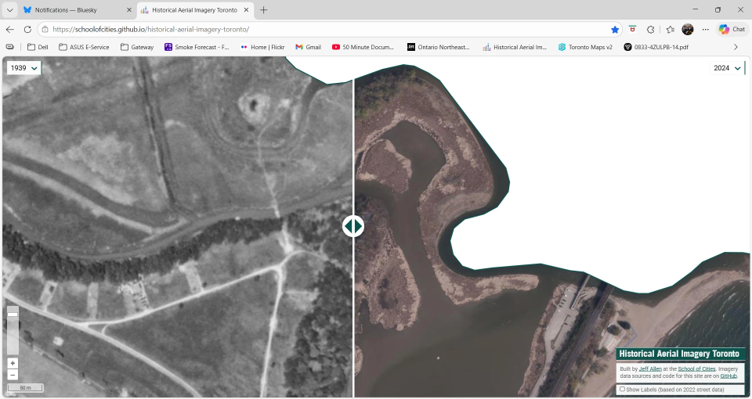Open the GitHub link in the info box
The image size is (752, 399).
coord(728,376)
